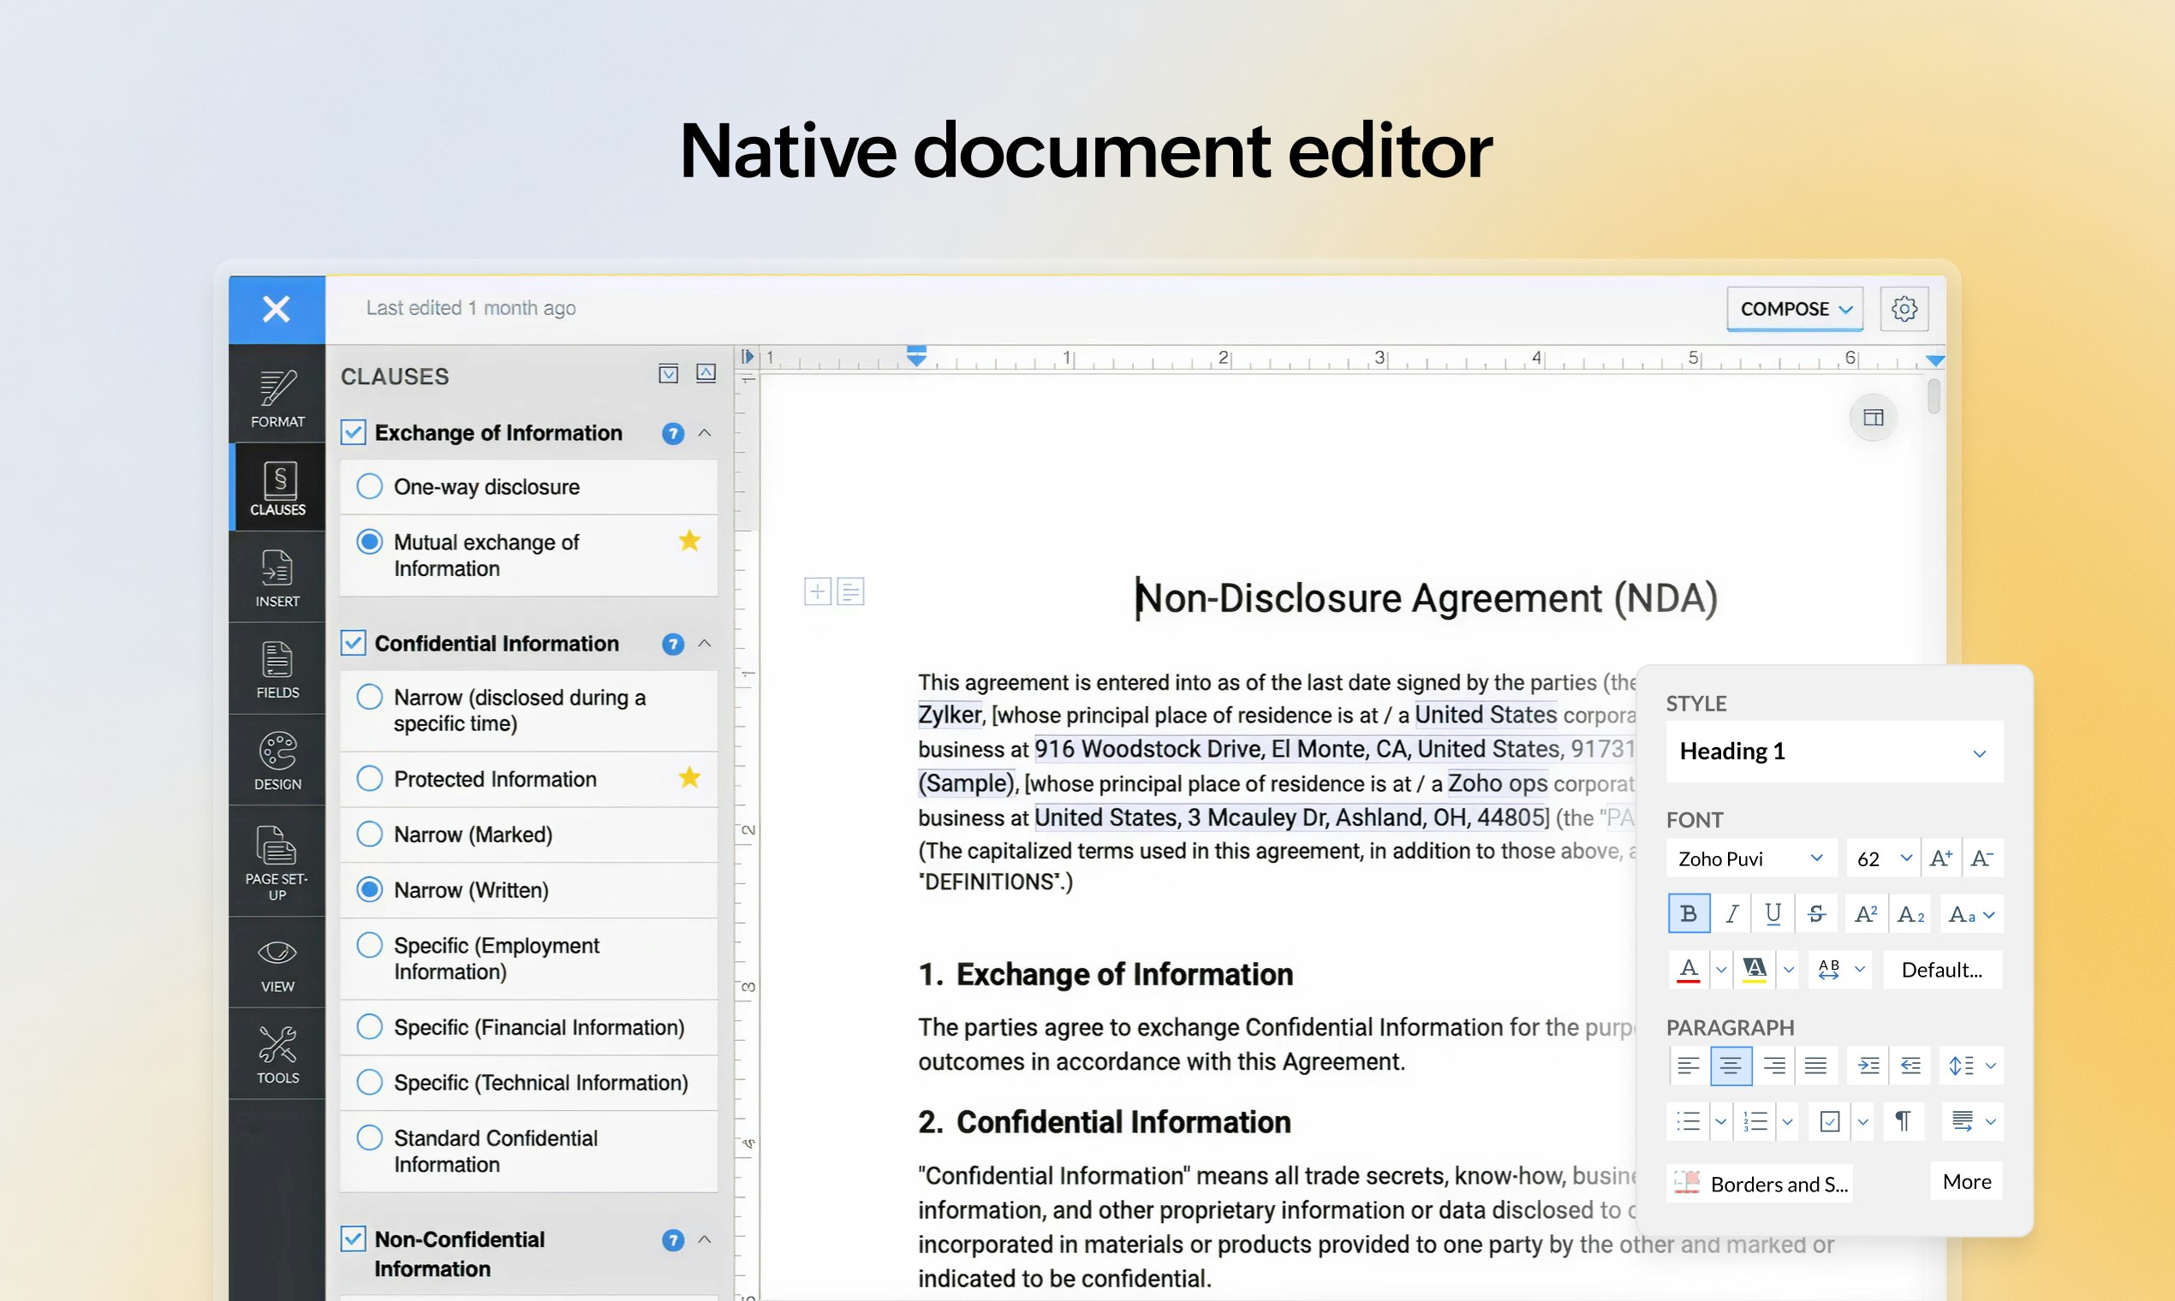Select Protected Information radio option
The width and height of the screenshot is (2175, 1301).
point(369,779)
